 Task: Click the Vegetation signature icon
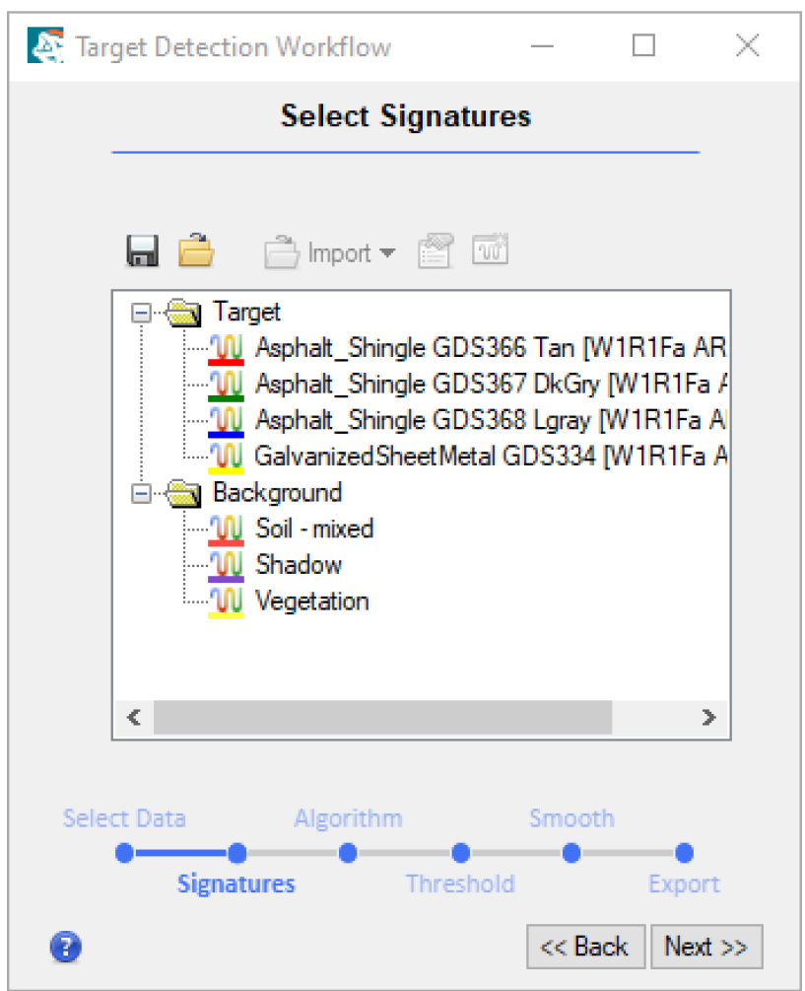coord(227,602)
